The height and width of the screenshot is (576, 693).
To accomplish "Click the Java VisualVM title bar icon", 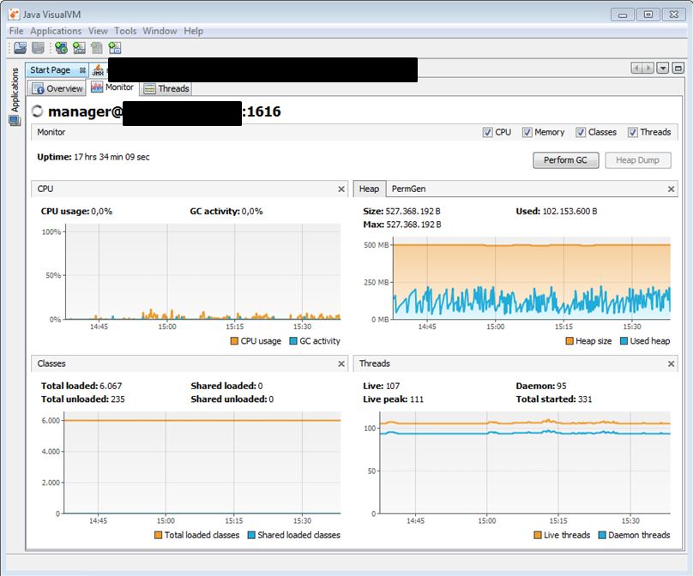I will 14,14.
